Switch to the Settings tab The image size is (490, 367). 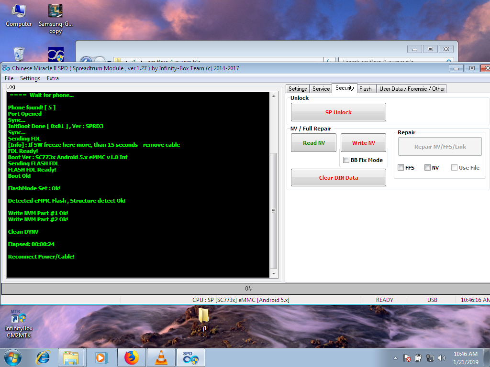click(298, 89)
